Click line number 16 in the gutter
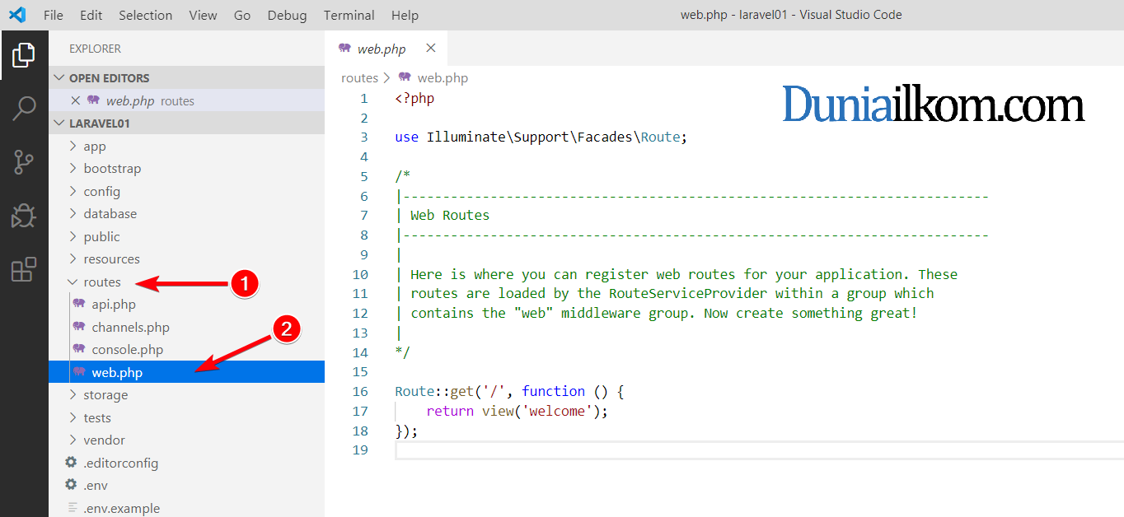The image size is (1124, 517). (x=360, y=391)
